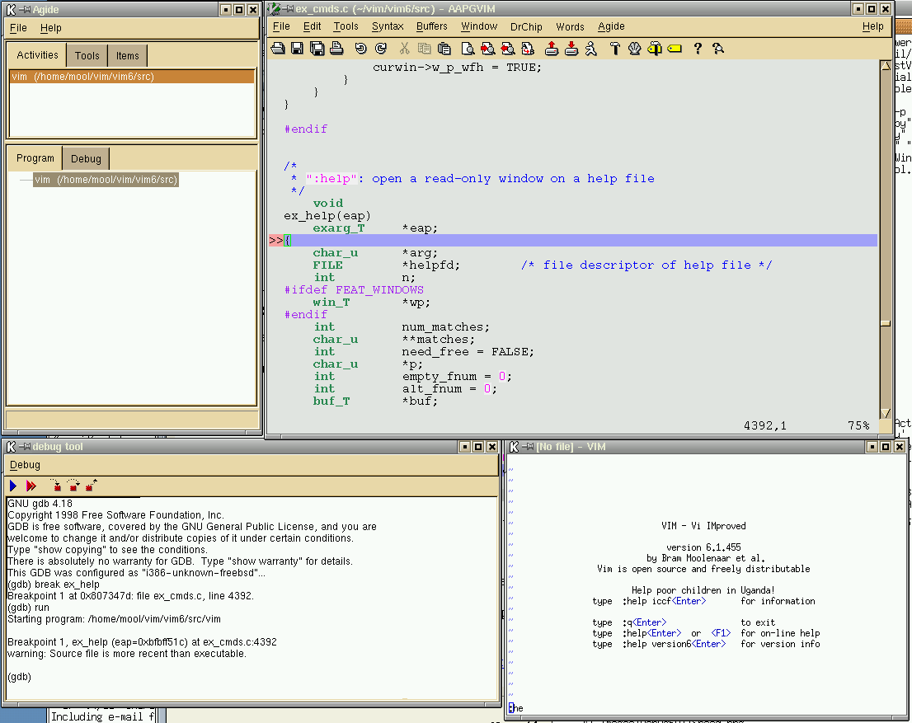Switch to the Activities tab
The width and height of the screenshot is (912, 723).
37,54
